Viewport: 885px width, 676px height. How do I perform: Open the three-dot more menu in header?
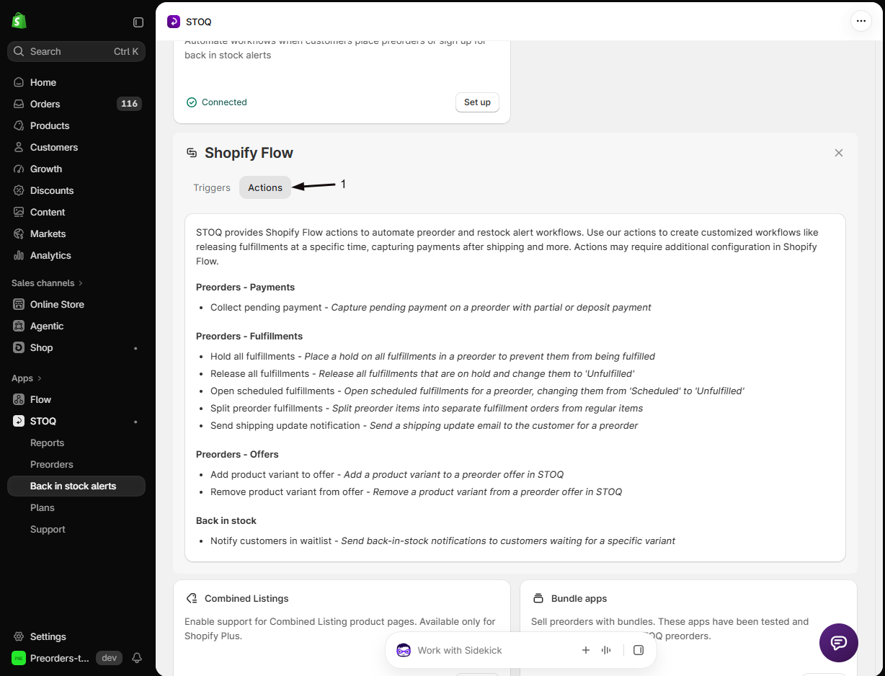[x=861, y=22]
